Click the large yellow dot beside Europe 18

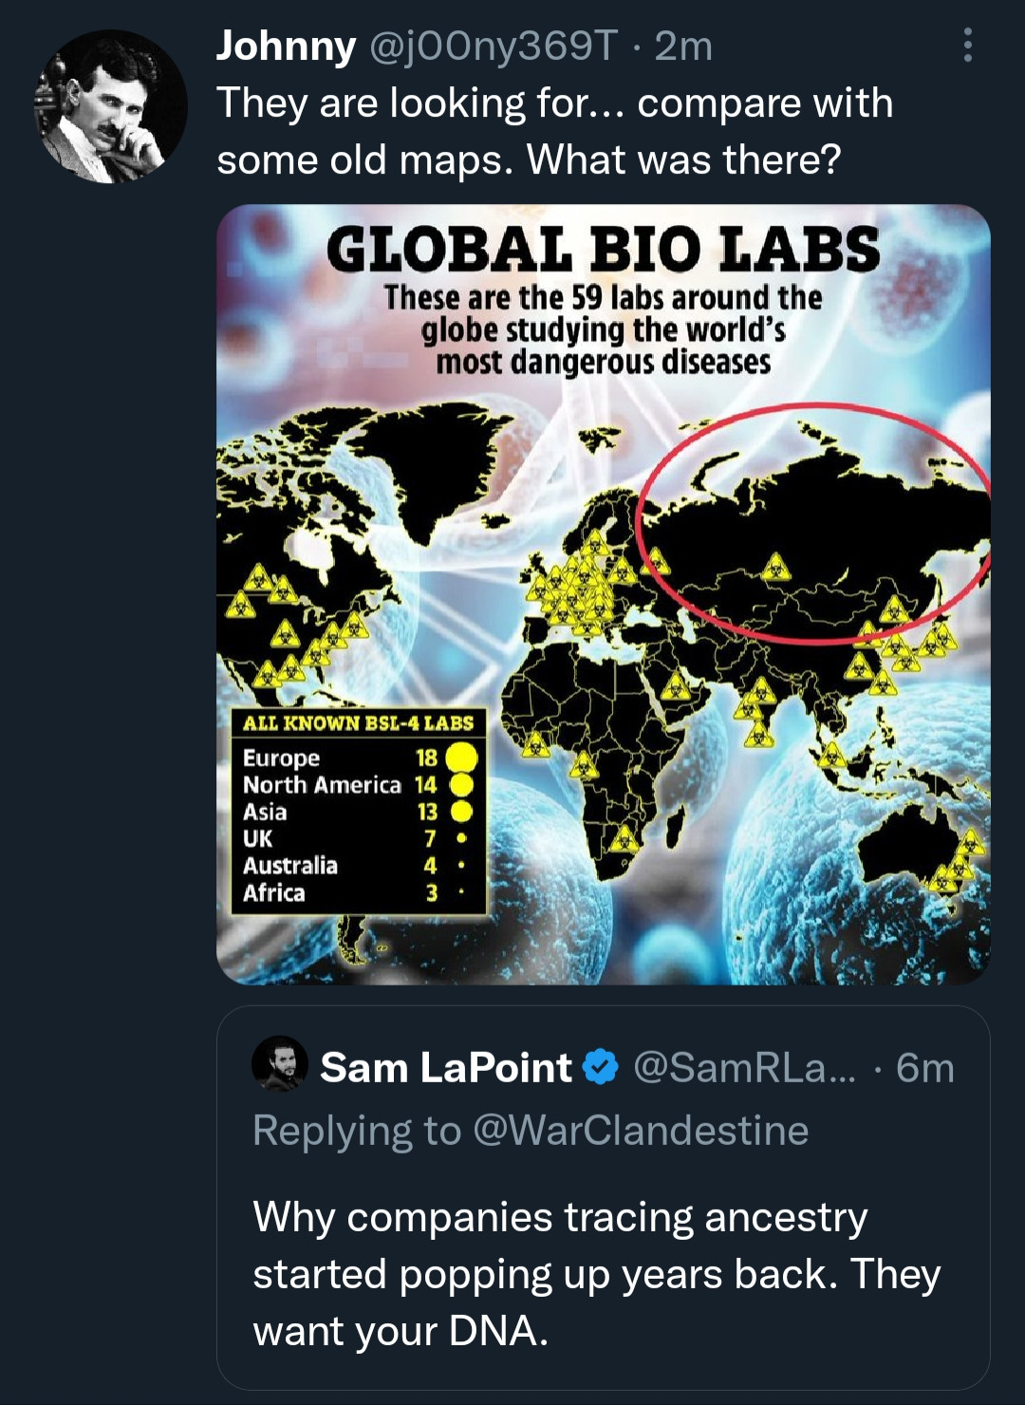pos(461,758)
